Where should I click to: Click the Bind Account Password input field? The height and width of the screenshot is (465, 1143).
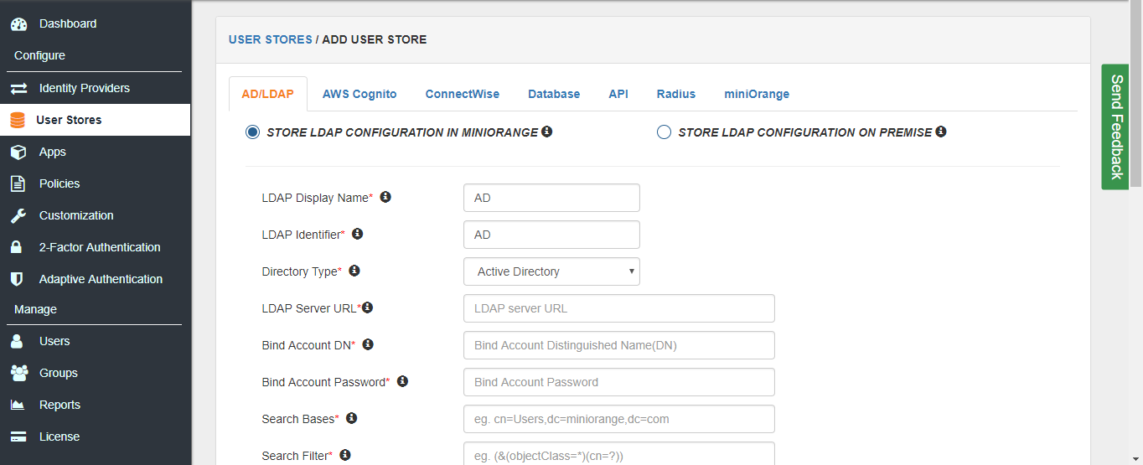(619, 382)
